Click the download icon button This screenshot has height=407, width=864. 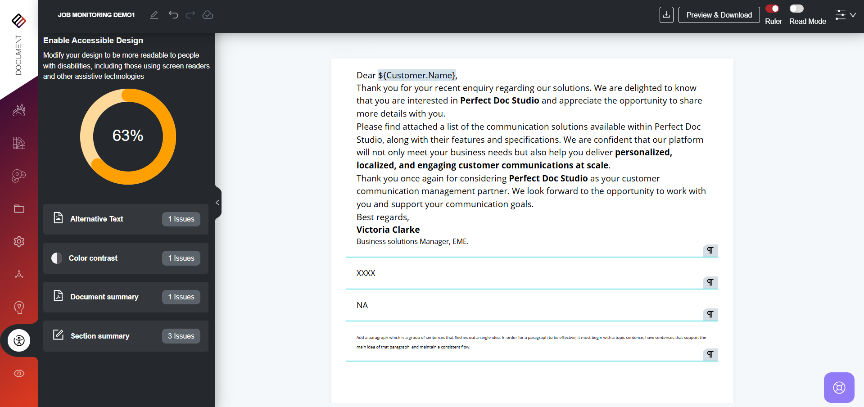pyautogui.click(x=666, y=15)
